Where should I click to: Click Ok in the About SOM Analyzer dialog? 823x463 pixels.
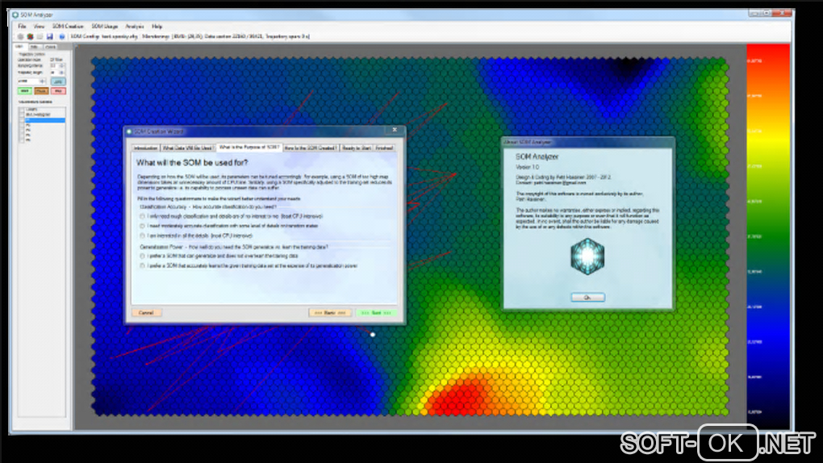(x=587, y=298)
